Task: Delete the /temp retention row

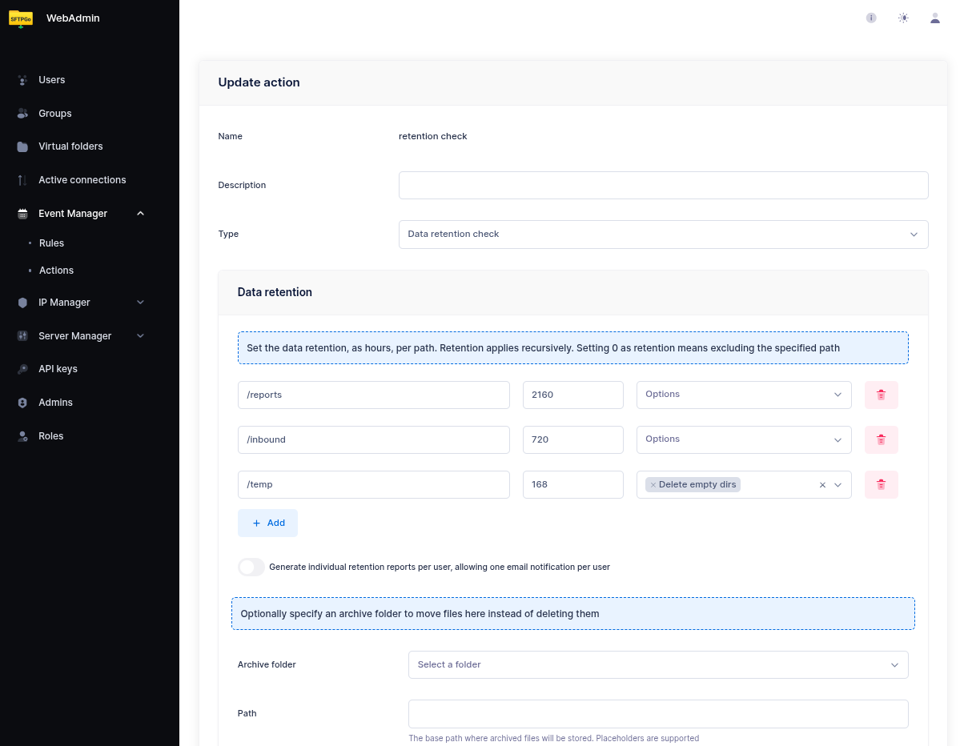Action: 881,484
